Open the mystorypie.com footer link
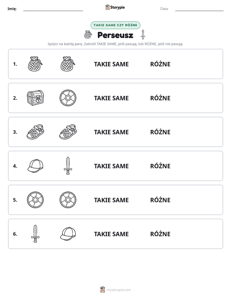The width and height of the screenshot is (231, 299). tap(118, 290)
